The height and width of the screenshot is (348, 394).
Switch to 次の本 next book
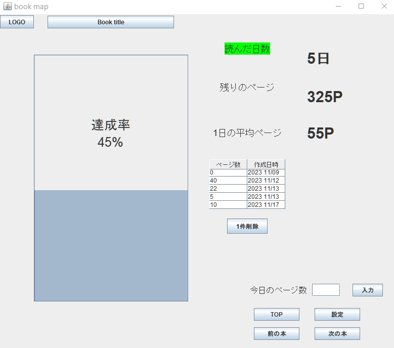point(337,333)
